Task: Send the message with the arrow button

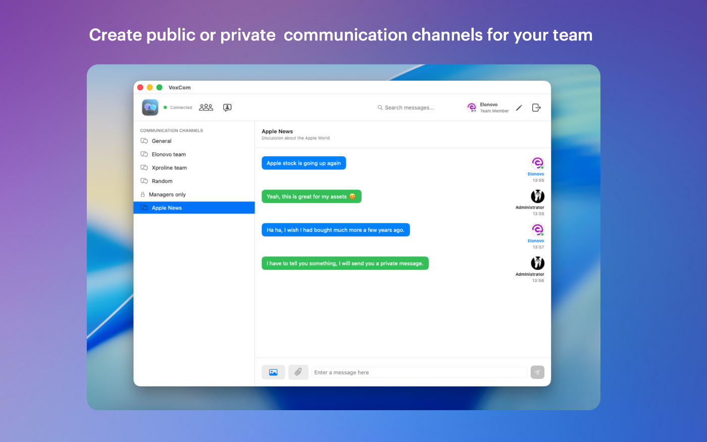Action: 537,372
